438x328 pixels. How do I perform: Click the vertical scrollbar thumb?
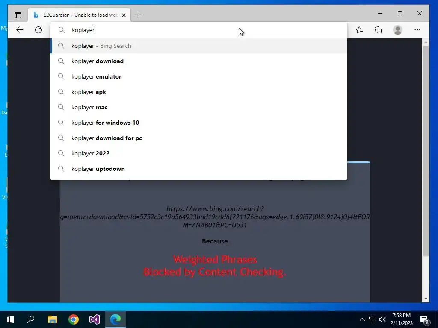(426, 151)
